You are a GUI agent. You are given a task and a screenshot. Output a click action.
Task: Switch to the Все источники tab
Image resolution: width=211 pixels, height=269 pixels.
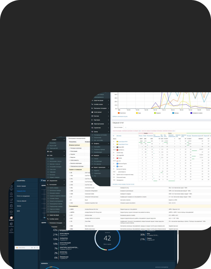click(117, 127)
